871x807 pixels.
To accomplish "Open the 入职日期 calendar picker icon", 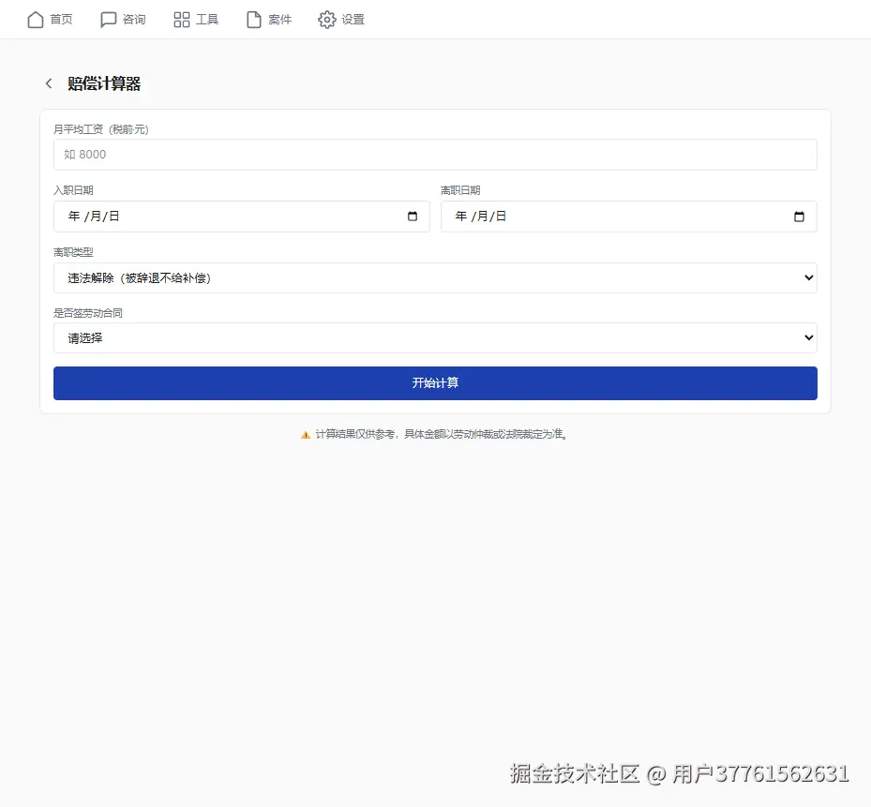I will (413, 217).
